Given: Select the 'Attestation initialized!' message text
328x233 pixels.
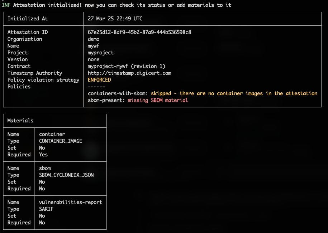Looking at the screenshot, I should click(x=47, y=5).
